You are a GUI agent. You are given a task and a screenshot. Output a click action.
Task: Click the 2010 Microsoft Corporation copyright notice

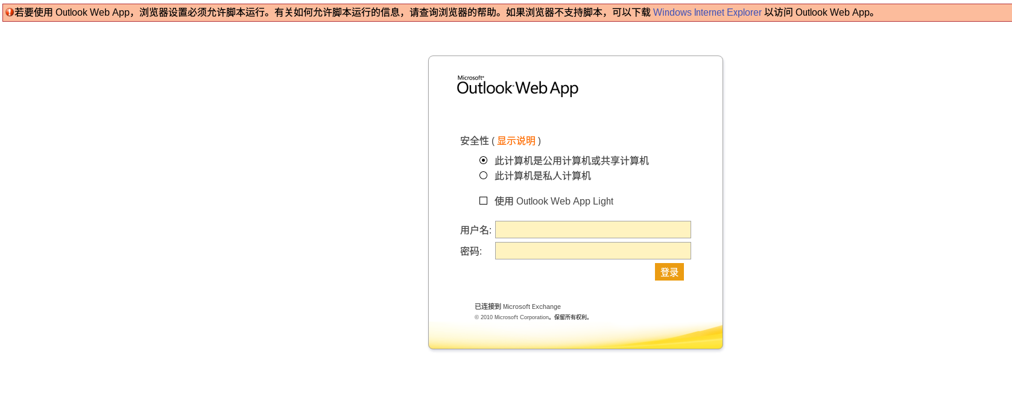[531, 317]
